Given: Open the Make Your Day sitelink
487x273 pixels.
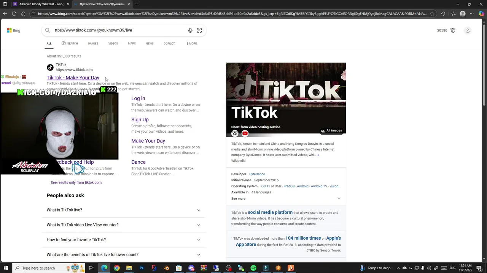Looking at the screenshot, I should click(x=148, y=141).
